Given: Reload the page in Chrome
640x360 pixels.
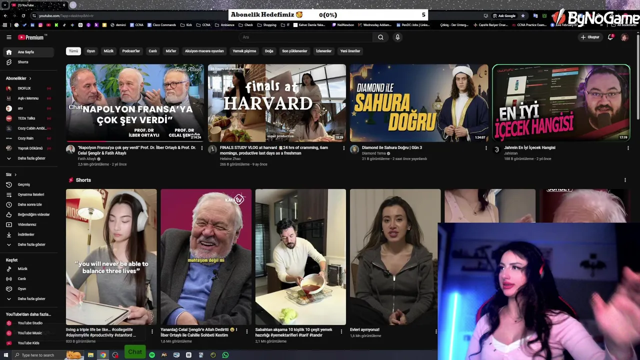Looking at the screenshot, I should [x=23, y=15].
